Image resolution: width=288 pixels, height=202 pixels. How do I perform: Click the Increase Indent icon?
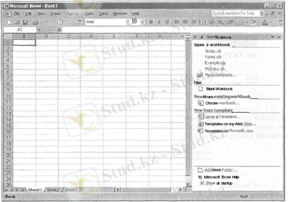pos(230,22)
